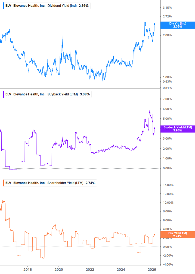Click the blue Div Yld (Ind) 2.36% axis badge
This screenshot has width=195, height=274.
pos(178,25)
